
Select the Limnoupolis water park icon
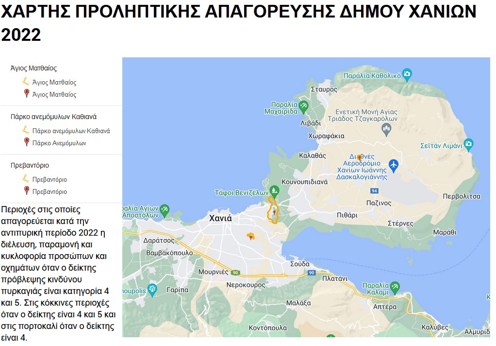click(x=152, y=291)
